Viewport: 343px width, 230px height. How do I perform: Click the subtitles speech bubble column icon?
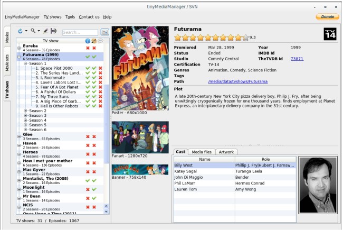[x=100, y=41]
